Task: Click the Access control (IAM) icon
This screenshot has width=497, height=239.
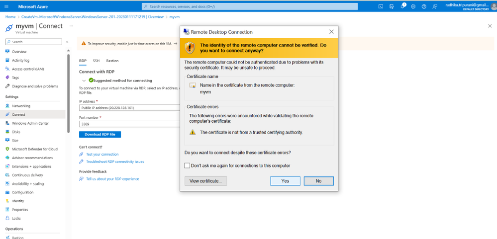Action: point(7,69)
